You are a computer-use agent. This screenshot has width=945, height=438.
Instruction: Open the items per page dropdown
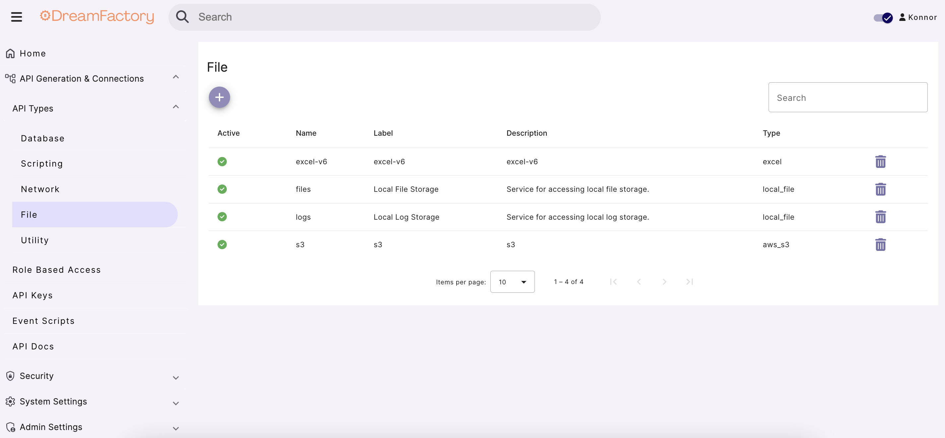tap(512, 282)
